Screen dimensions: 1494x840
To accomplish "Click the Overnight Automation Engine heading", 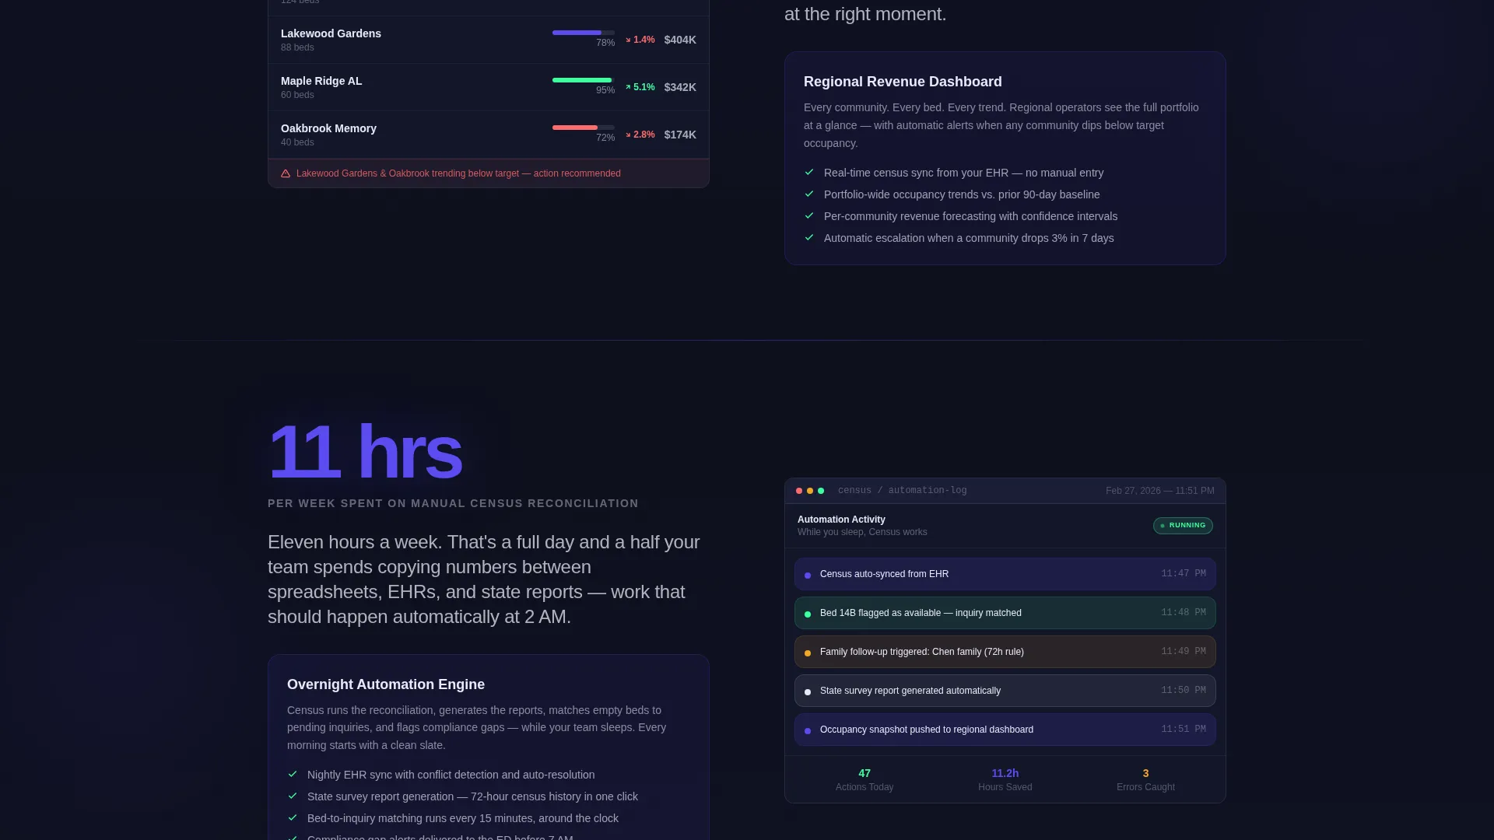I will pos(386,684).
